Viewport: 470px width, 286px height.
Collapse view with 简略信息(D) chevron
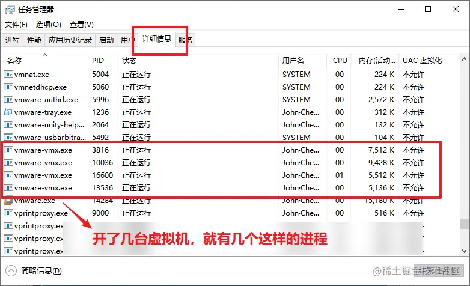(11, 271)
